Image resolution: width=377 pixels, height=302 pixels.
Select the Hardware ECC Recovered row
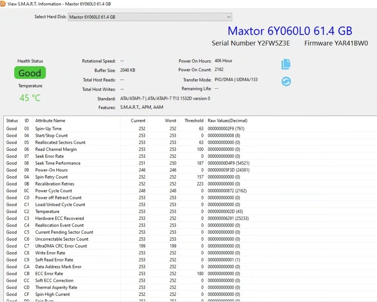click(79, 218)
